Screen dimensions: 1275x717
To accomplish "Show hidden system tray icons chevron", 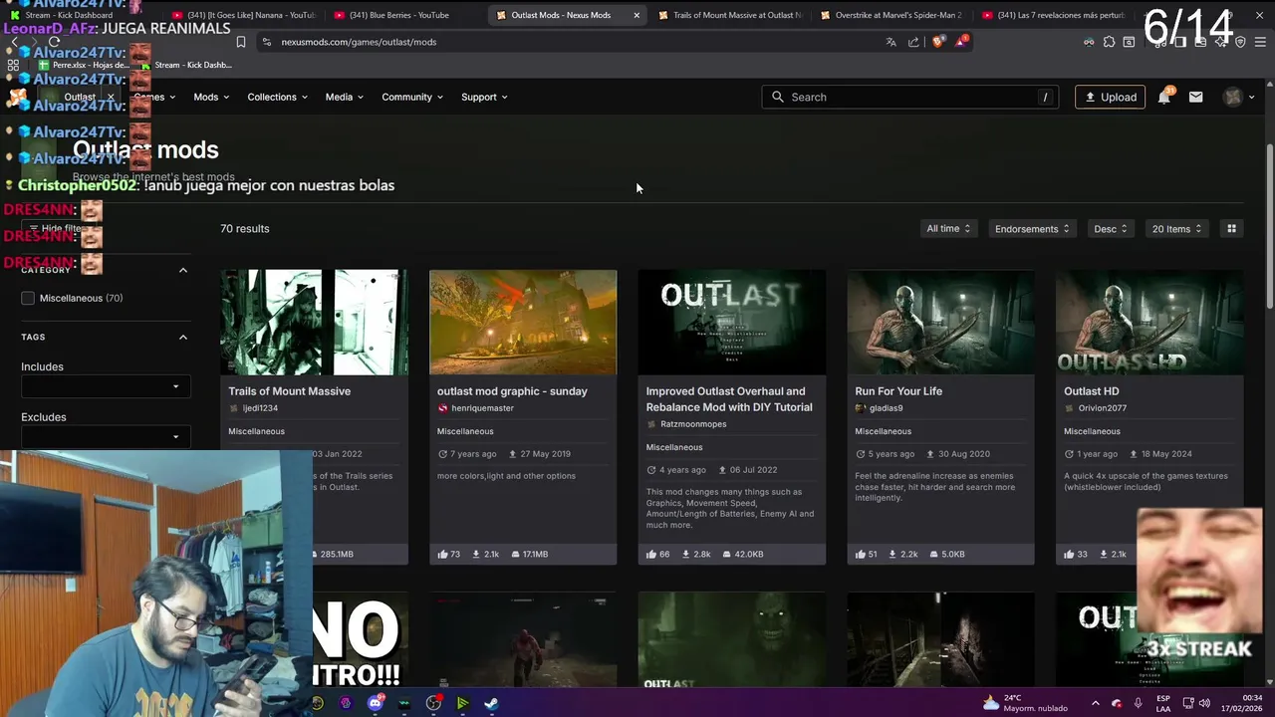I will coord(1095,703).
